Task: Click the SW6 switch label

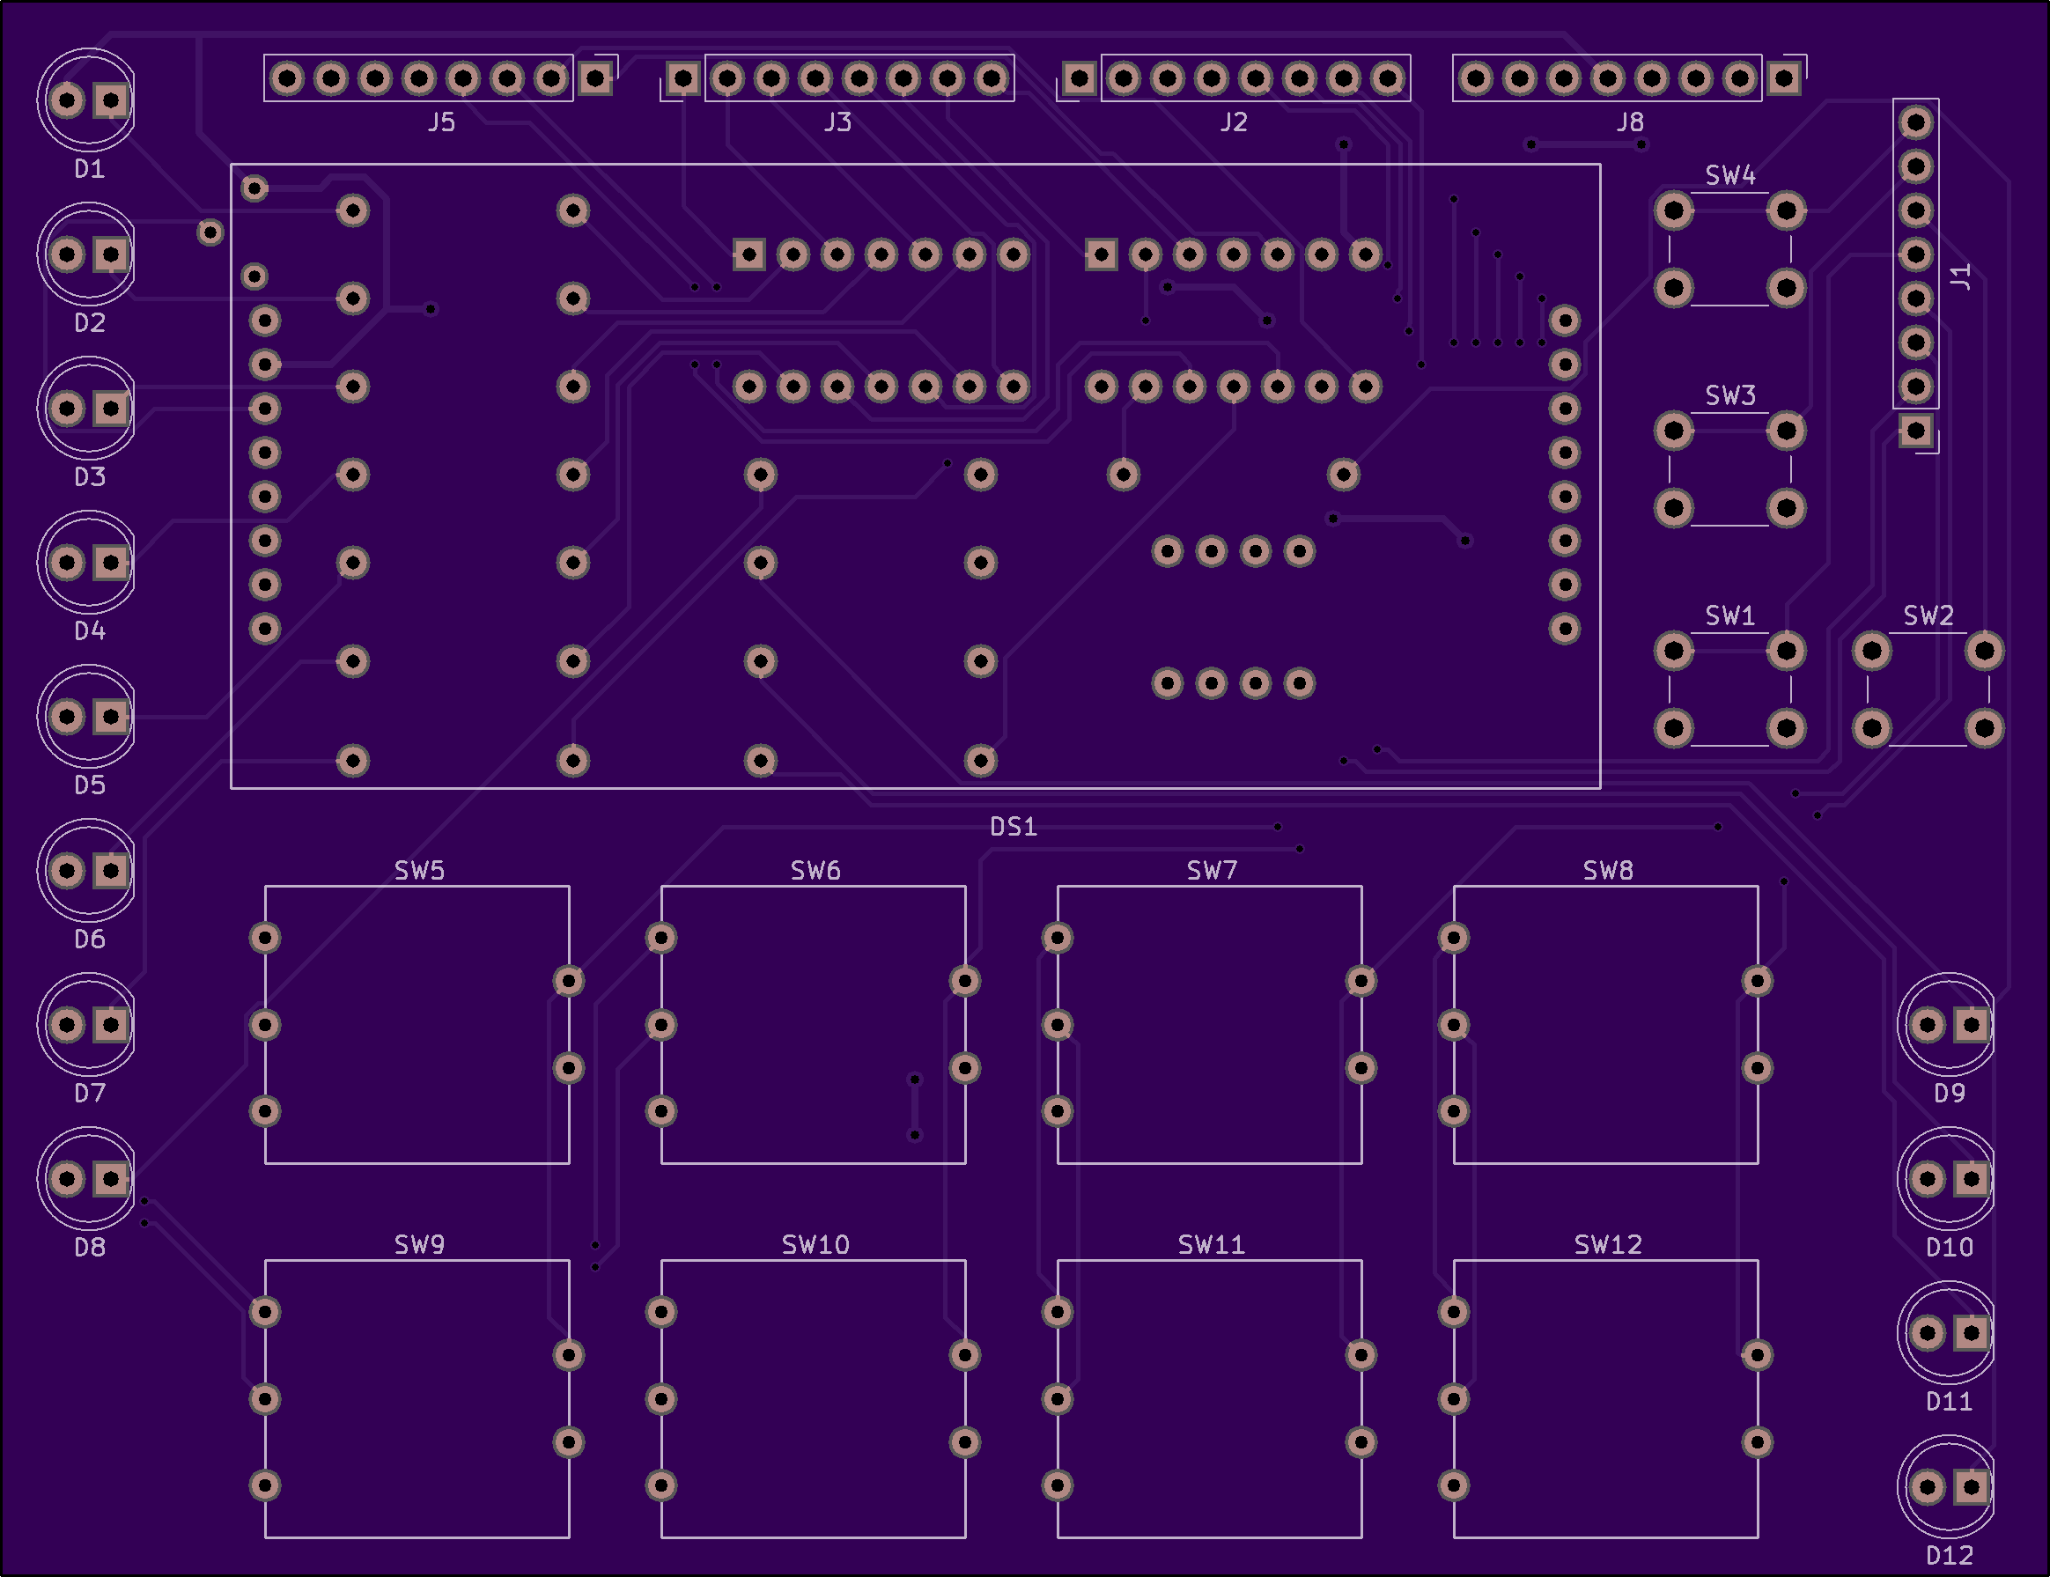Action: pos(815,871)
